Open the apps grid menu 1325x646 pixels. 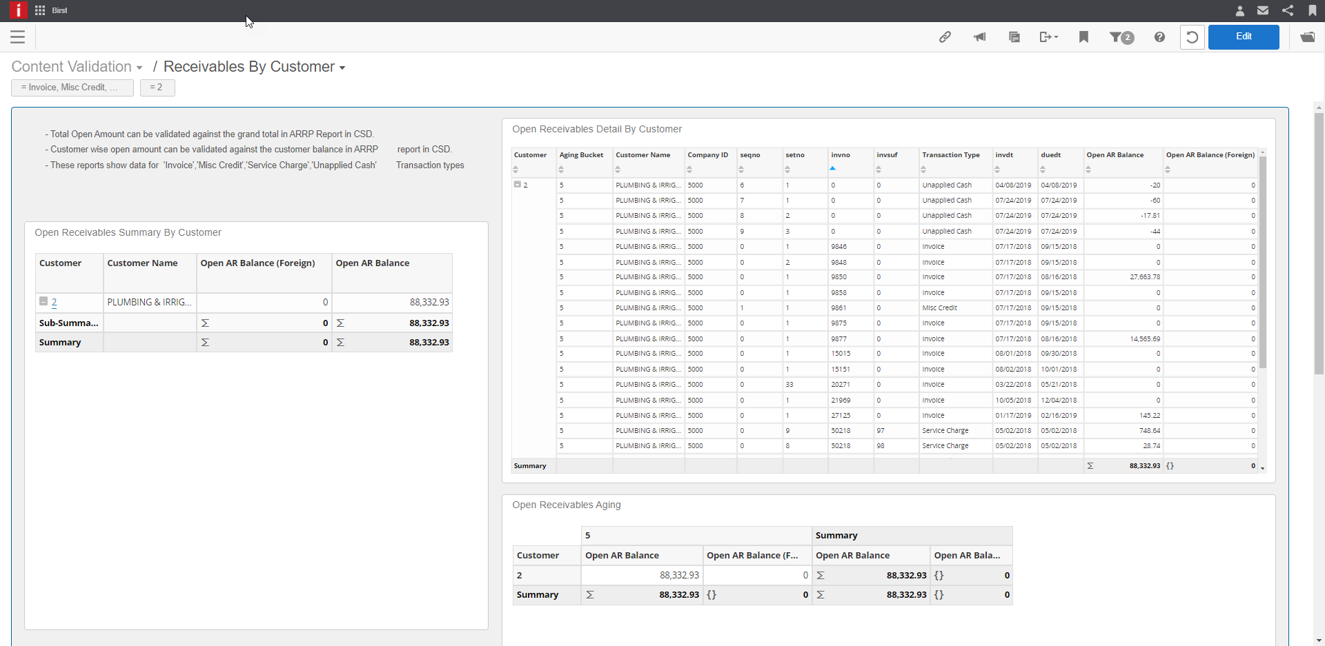(x=39, y=10)
